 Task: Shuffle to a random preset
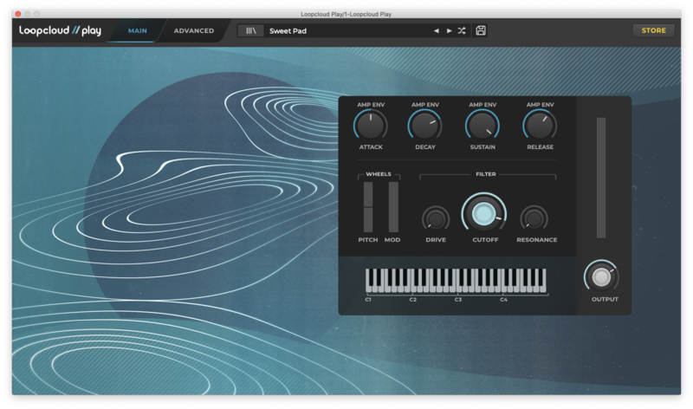tap(462, 30)
